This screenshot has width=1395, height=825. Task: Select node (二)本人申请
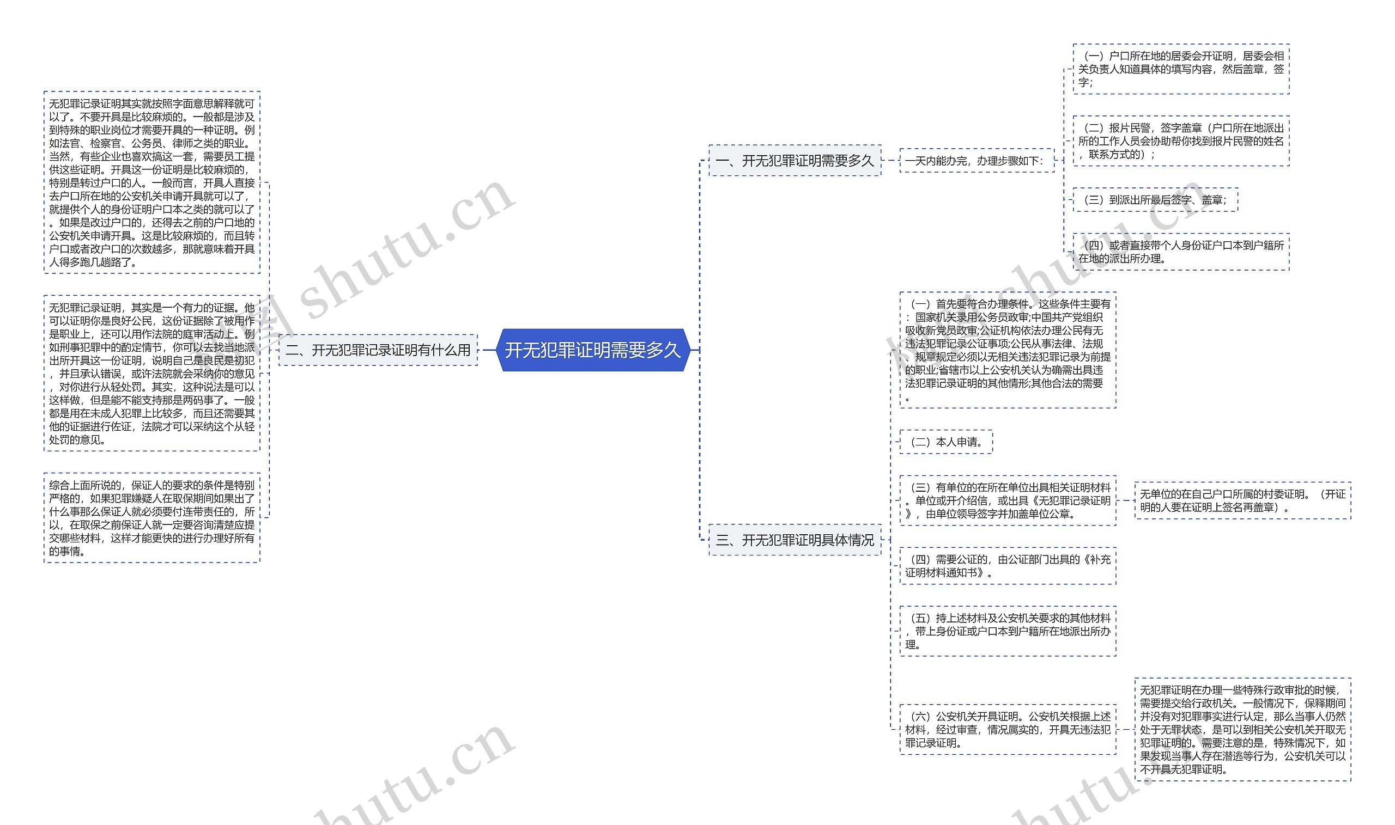pos(945,442)
